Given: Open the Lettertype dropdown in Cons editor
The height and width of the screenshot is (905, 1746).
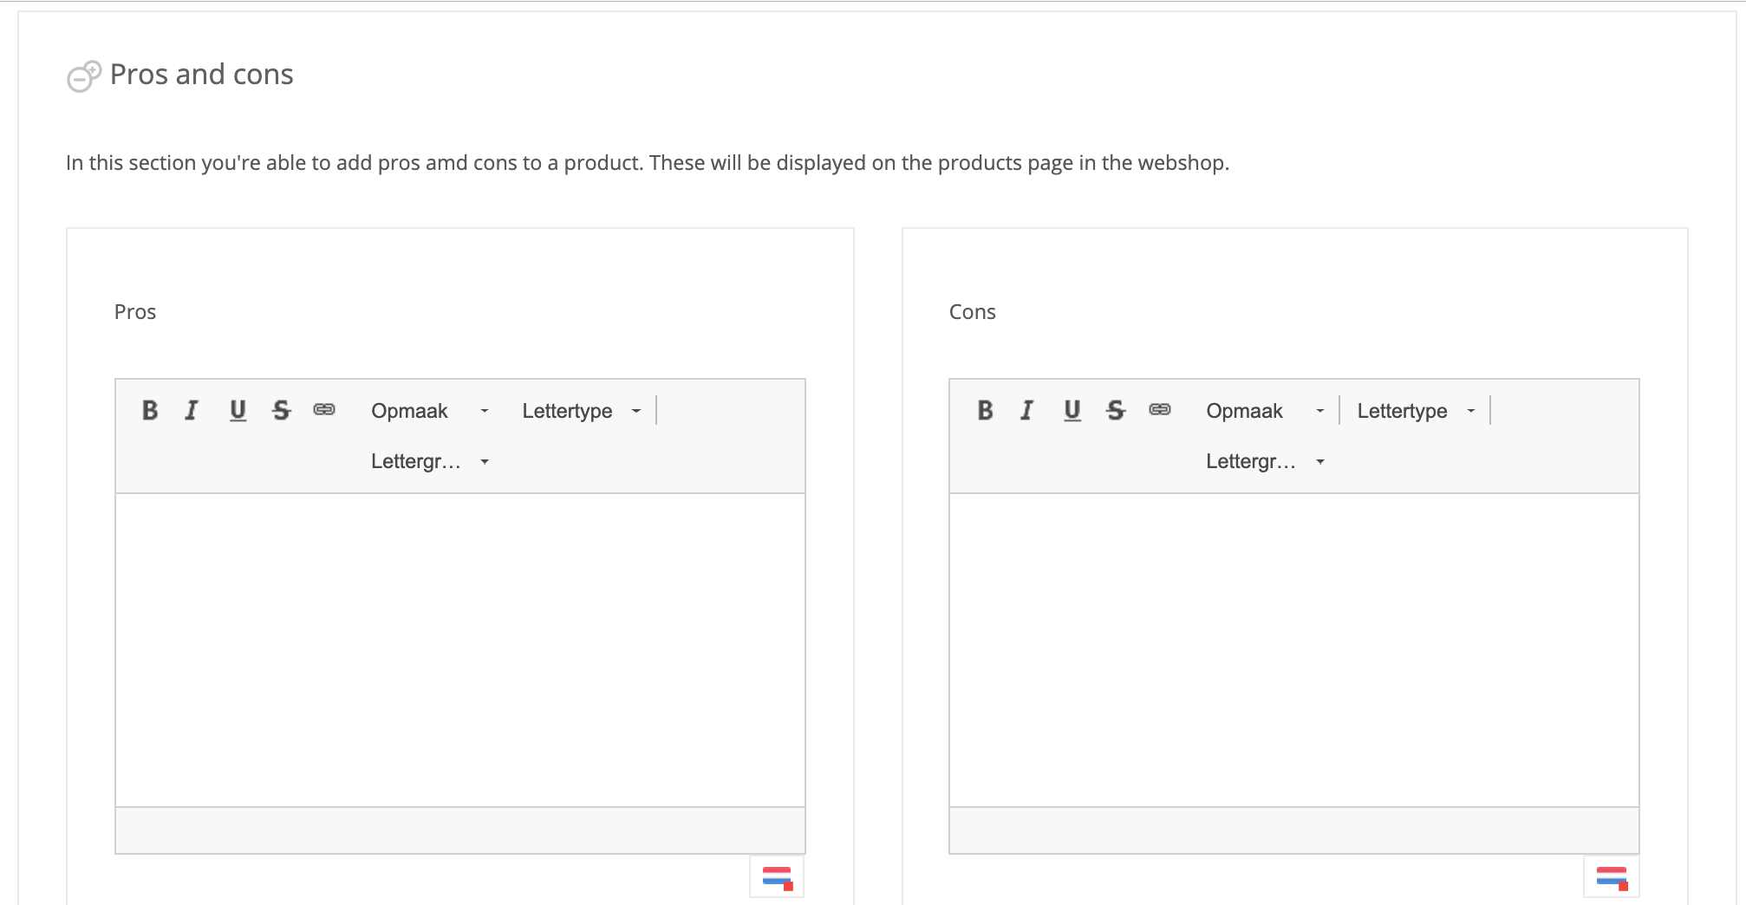Looking at the screenshot, I should (1416, 411).
